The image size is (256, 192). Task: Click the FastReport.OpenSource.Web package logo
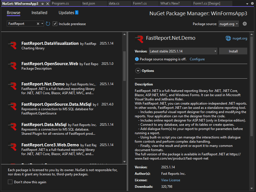coord(13,66)
